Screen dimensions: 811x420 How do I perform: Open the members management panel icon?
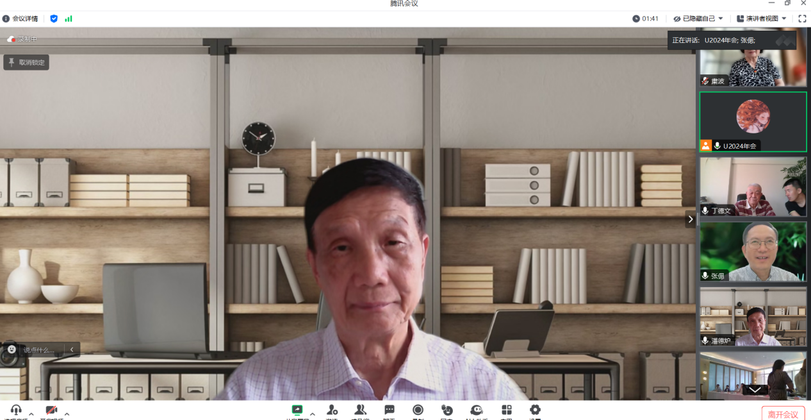pos(360,410)
